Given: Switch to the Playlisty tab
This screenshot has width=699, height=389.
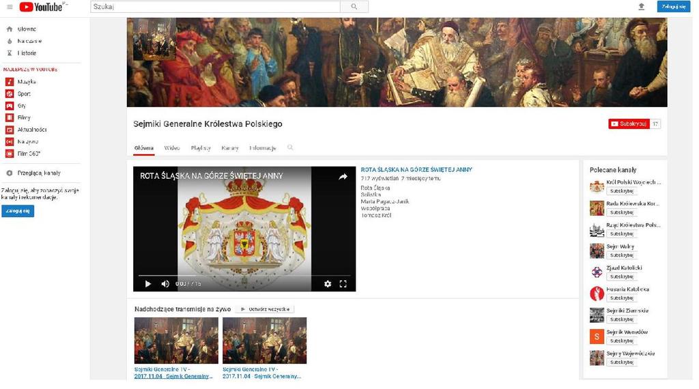Looking at the screenshot, I should click(201, 148).
